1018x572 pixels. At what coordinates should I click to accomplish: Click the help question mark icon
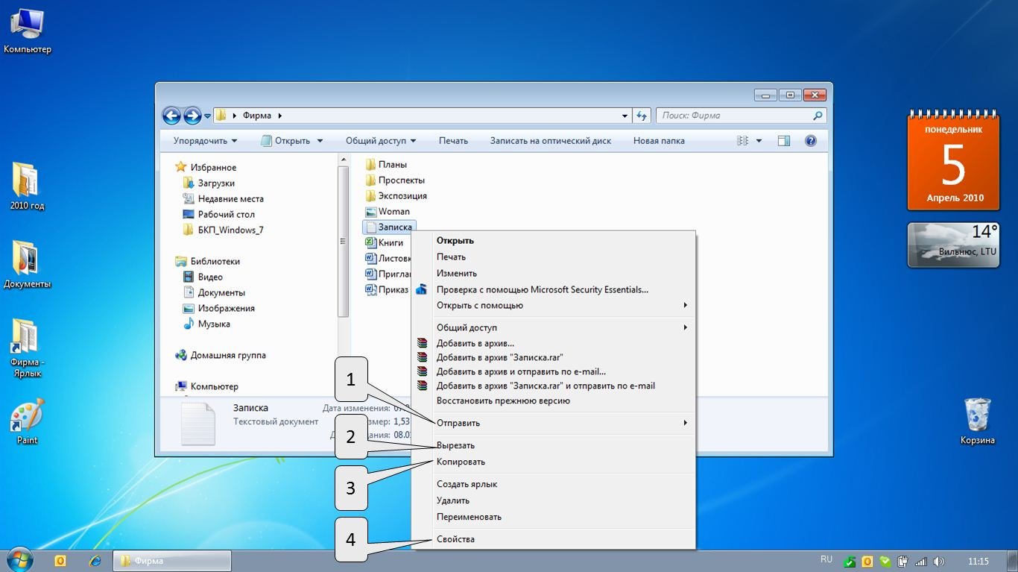click(x=811, y=141)
